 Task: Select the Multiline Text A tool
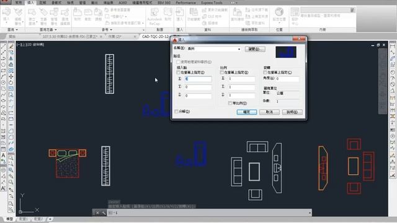[3, 155]
